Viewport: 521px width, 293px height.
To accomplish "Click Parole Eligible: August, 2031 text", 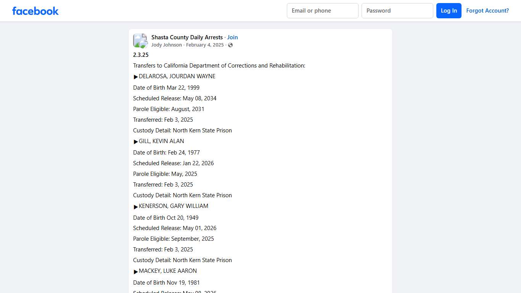I will 169,109.
